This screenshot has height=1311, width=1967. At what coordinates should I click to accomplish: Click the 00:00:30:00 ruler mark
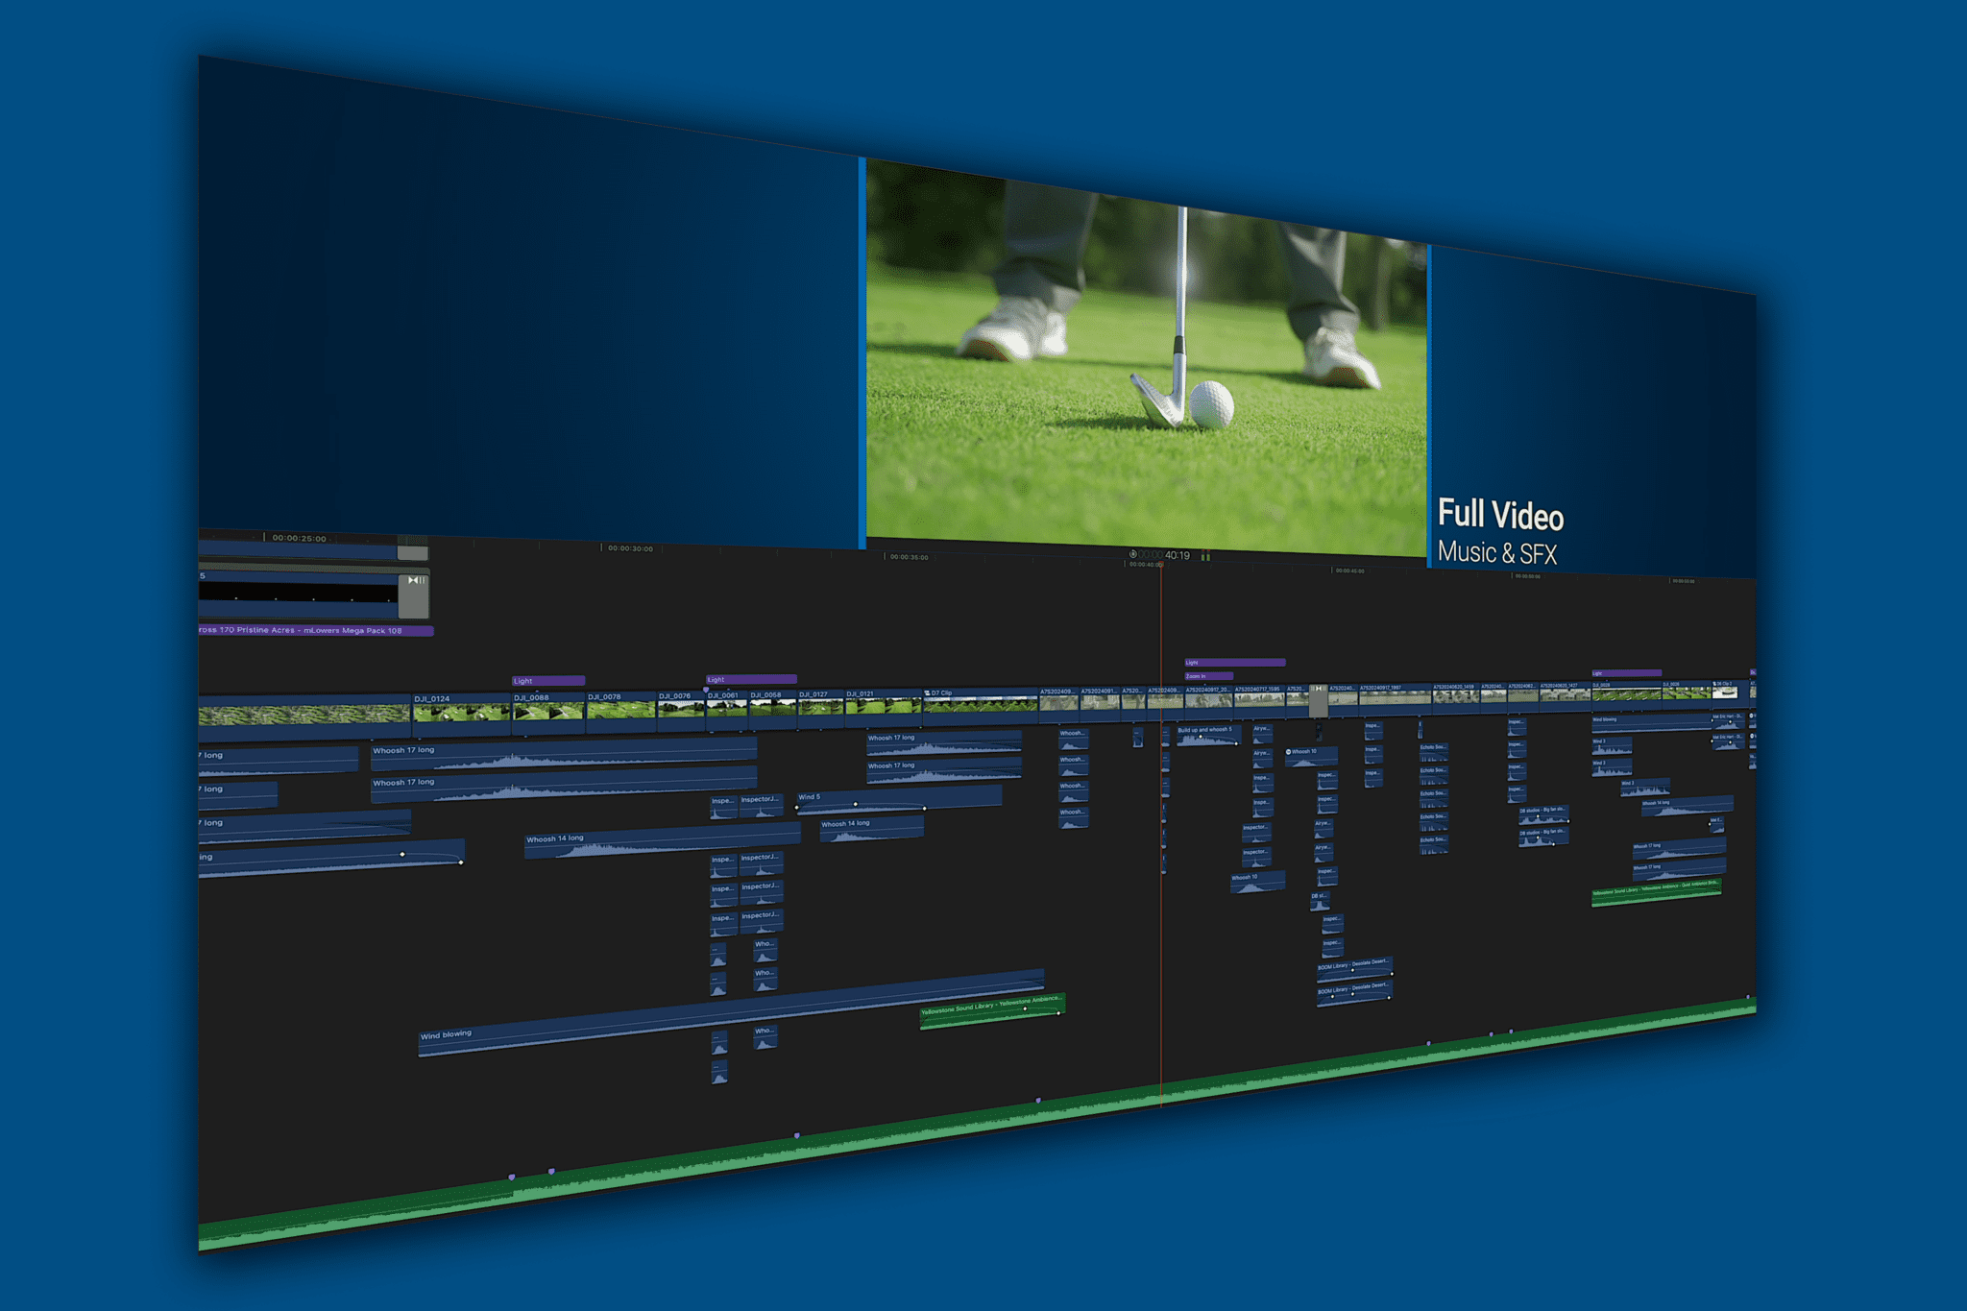point(630,548)
